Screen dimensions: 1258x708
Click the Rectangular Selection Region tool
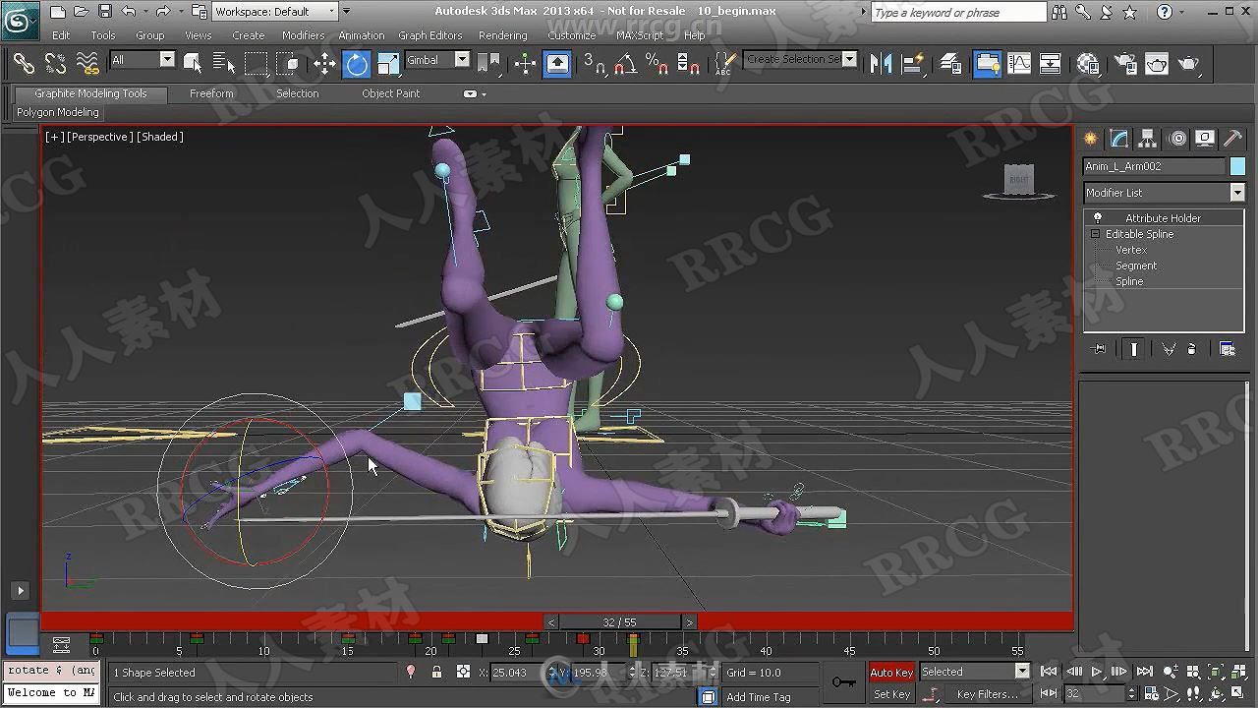(x=256, y=64)
